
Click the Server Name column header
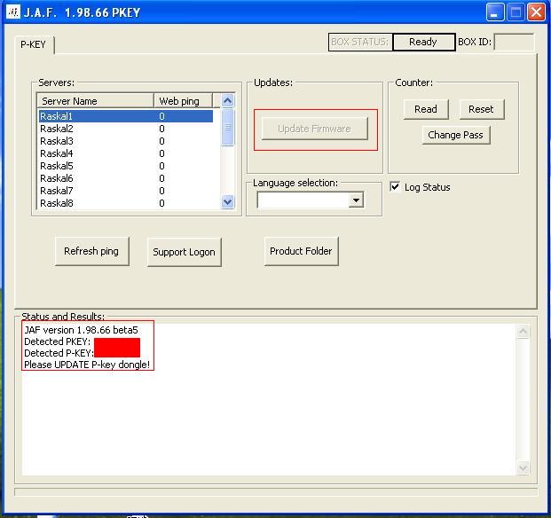pyautogui.click(x=95, y=101)
